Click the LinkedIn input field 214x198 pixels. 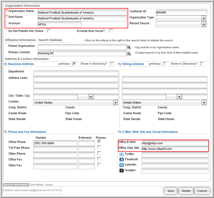coord(175,165)
